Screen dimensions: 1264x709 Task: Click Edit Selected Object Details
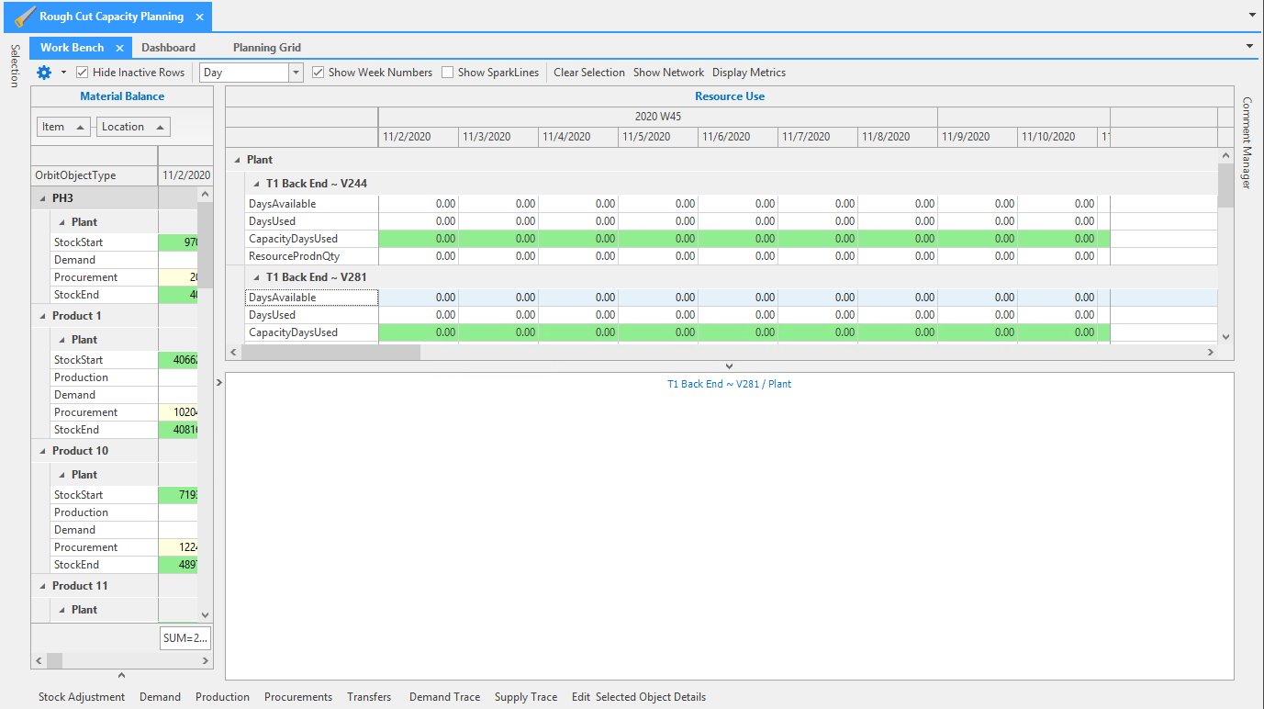coord(639,697)
